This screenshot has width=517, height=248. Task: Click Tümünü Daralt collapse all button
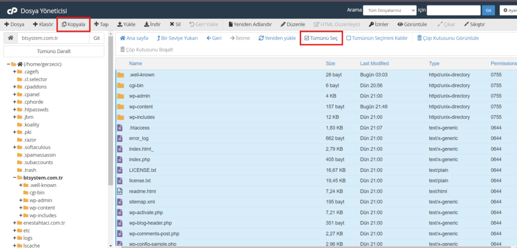[54, 52]
